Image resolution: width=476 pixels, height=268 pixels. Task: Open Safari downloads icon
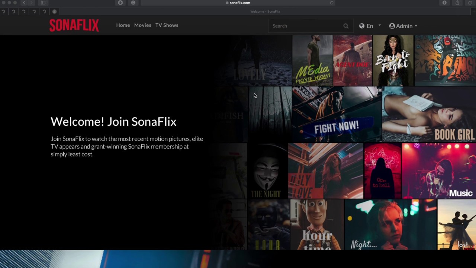[444, 3]
